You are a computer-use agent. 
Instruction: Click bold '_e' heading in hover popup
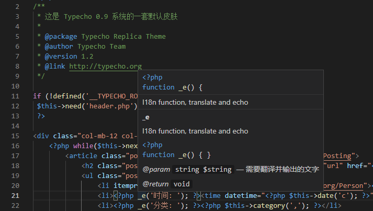pos(146,117)
